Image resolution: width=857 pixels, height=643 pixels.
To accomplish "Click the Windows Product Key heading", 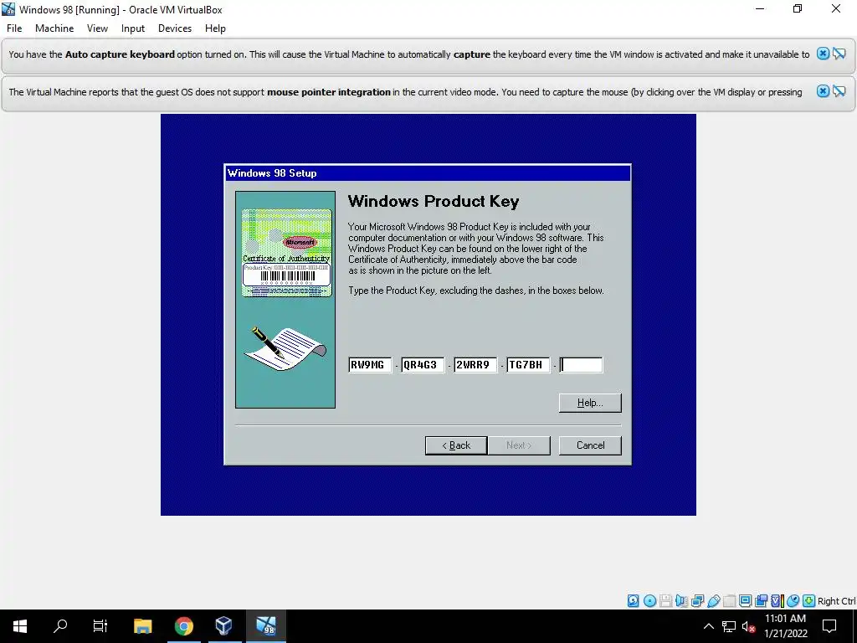I will click(x=434, y=201).
